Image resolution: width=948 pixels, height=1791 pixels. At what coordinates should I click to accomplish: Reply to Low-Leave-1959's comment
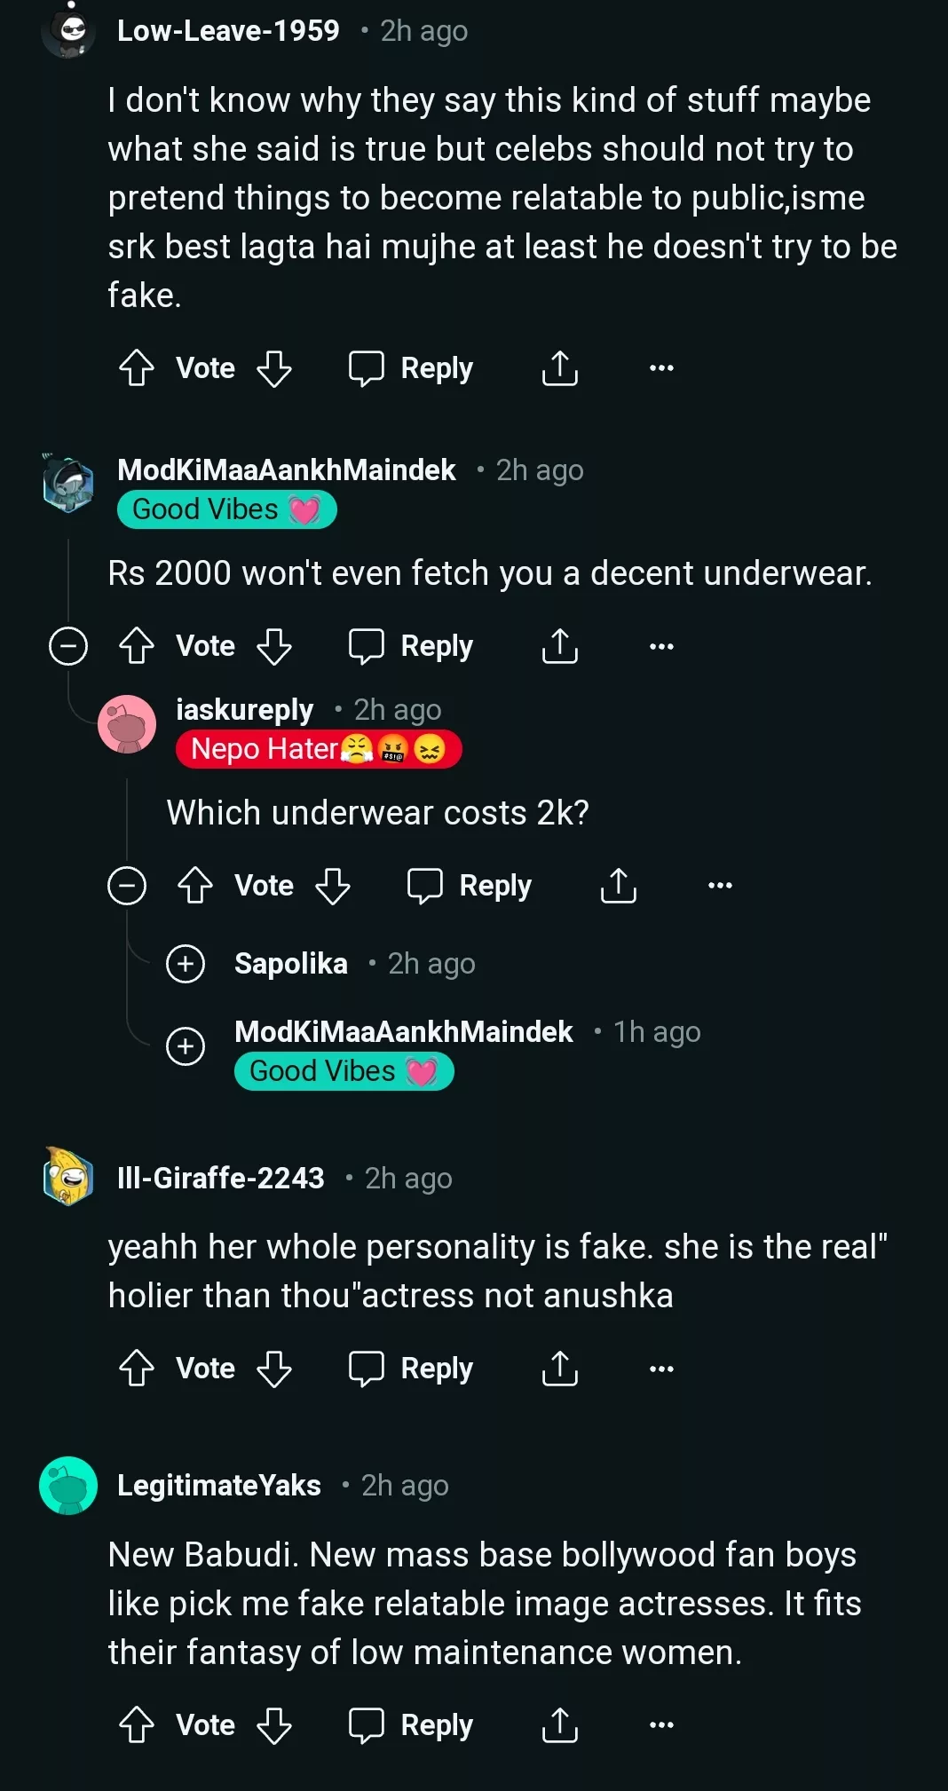point(411,368)
